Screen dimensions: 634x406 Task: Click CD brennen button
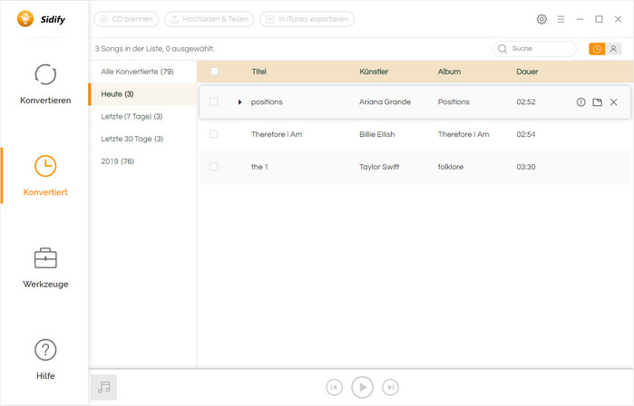126,19
